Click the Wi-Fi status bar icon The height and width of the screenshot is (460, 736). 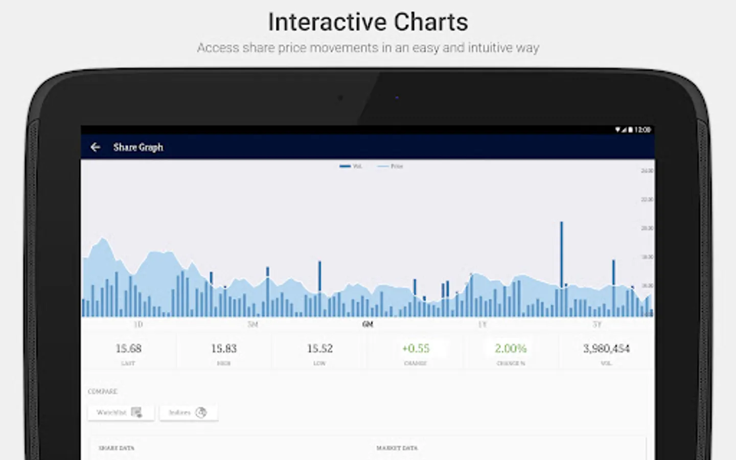[617, 130]
